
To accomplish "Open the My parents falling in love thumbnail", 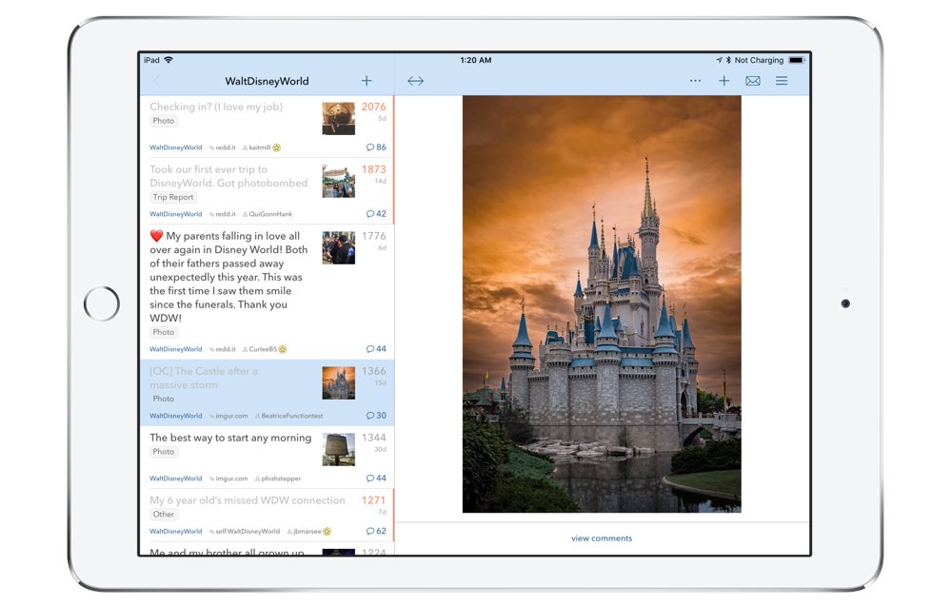I will pos(338,247).
